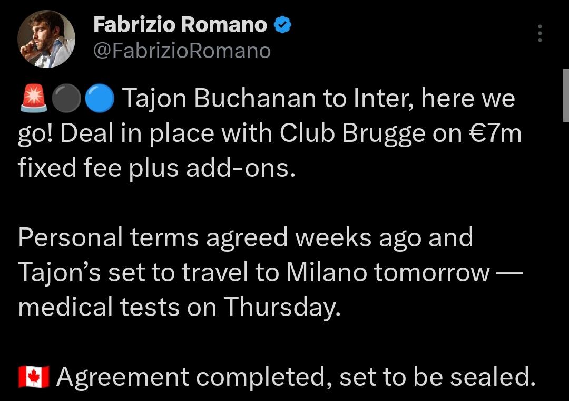The image size is (569, 401).
Task: Click the word "Milano" in the tweet
Action: pyautogui.click(x=327, y=273)
